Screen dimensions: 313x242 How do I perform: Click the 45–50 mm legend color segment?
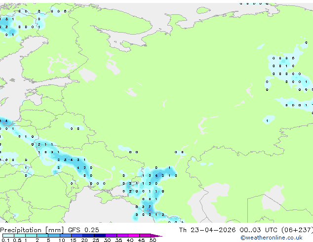[x=145, y=236]
